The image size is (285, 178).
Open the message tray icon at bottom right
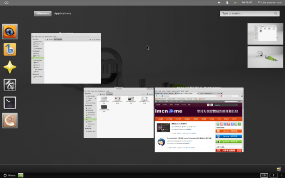coord(278,169)
